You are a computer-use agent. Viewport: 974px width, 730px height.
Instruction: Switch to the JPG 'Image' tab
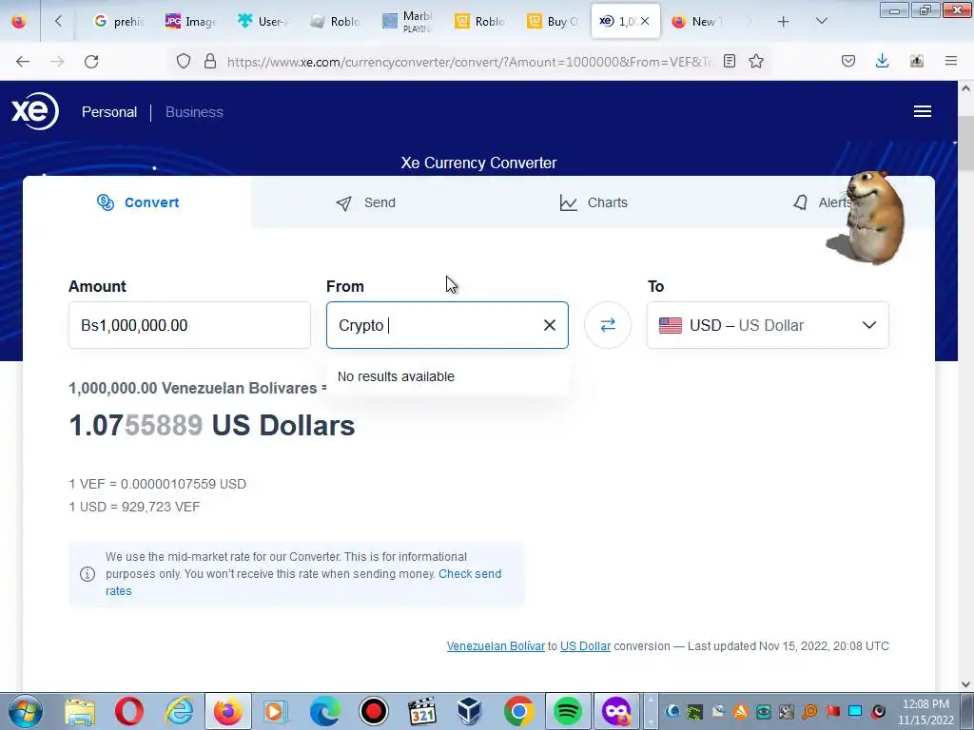click(x=190, y=22)
